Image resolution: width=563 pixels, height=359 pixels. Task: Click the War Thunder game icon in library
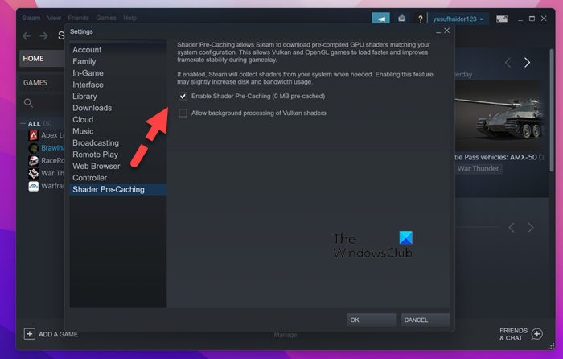pyautogui.click(x=34, y=173)
